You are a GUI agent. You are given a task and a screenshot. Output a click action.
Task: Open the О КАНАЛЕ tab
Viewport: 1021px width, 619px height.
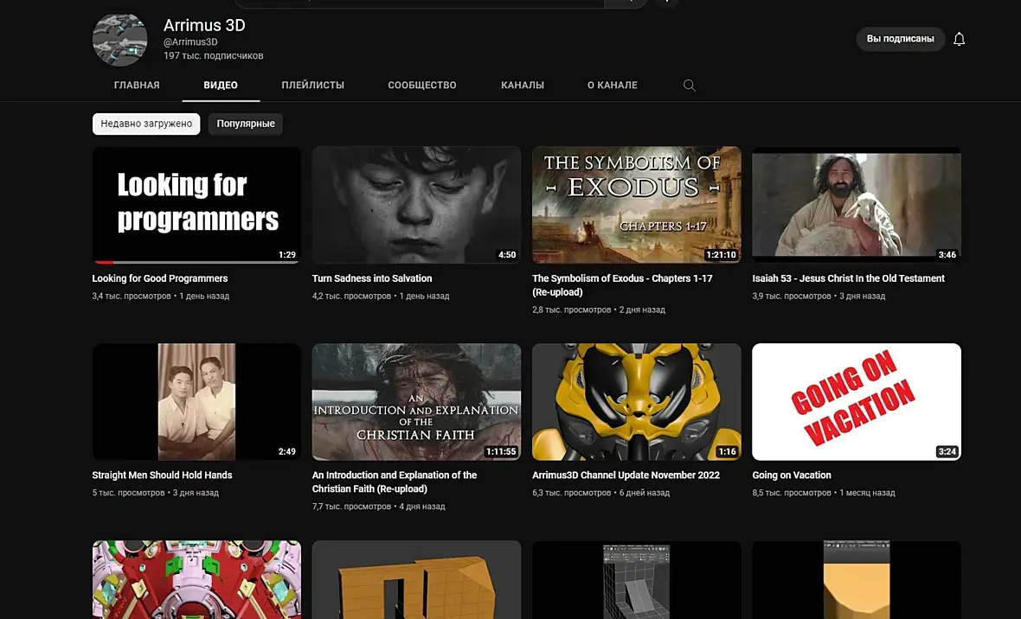[612, 86]
